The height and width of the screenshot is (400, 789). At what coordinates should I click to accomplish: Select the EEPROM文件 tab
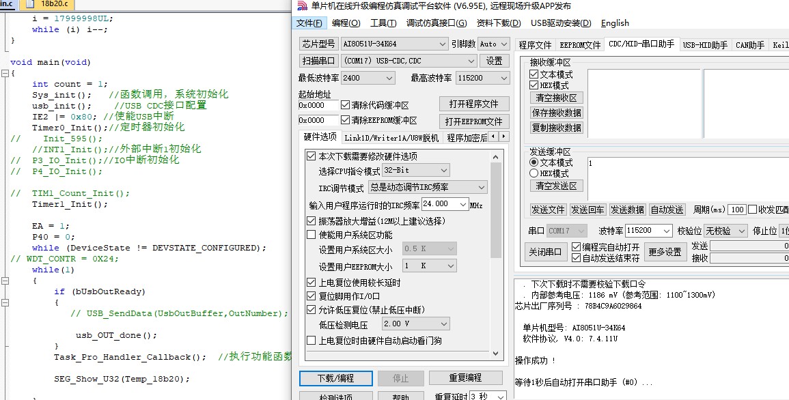pyautogui.click(x=580, y=45)
